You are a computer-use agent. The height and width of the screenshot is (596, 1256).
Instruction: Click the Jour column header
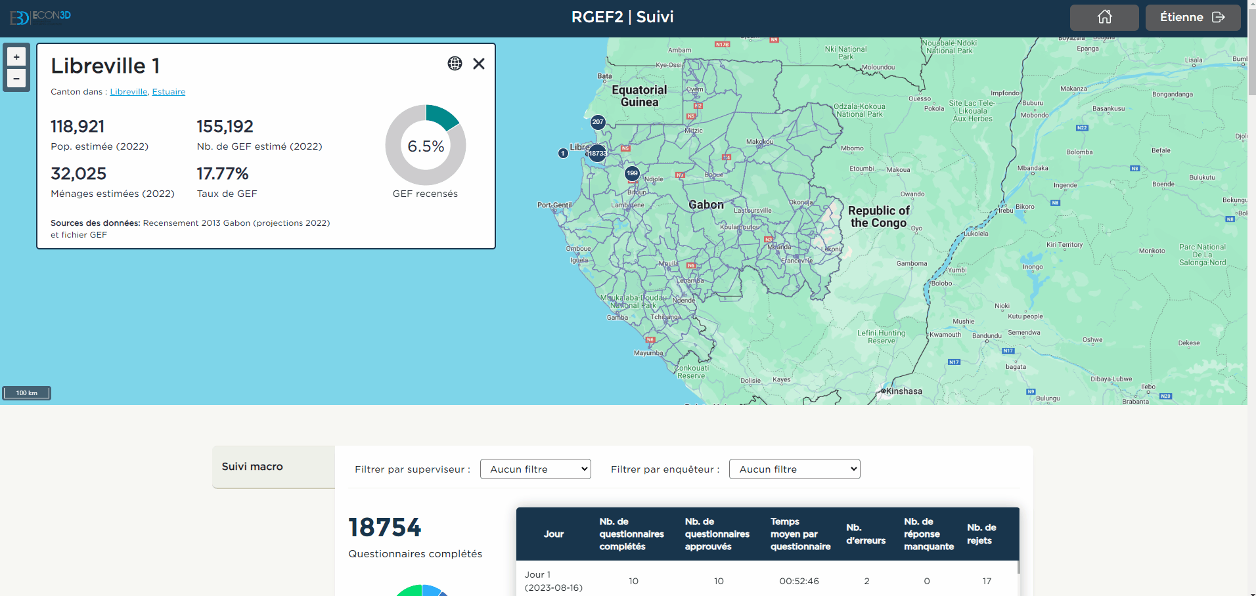tap(553, 534)
